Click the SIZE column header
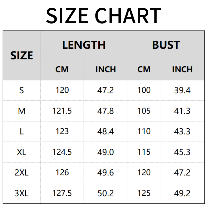Screen dimensions: 207x207 click(22, 56)
